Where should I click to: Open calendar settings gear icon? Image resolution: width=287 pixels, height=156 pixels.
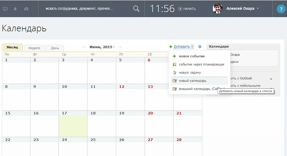pos(200,47)
